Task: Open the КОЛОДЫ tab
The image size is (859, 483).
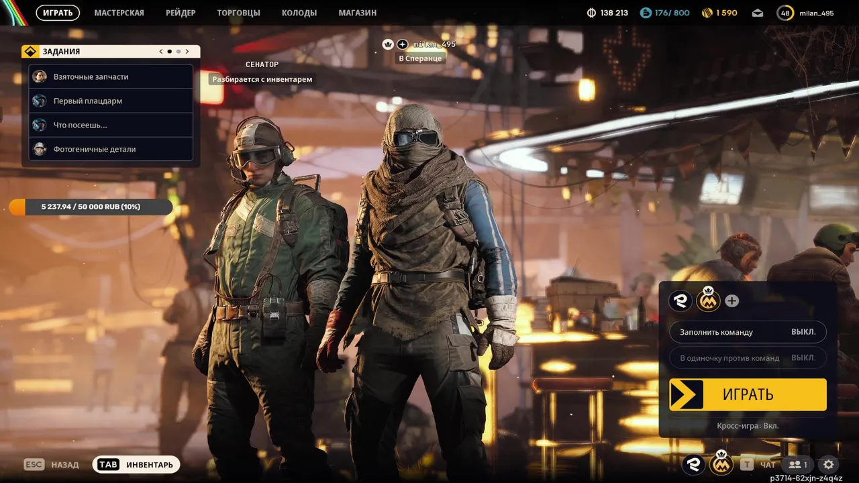Action: 299,13
